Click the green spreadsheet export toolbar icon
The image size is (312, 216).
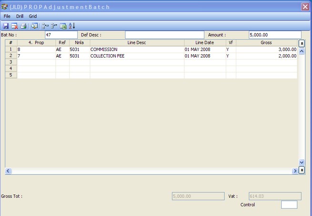[63, 26]
